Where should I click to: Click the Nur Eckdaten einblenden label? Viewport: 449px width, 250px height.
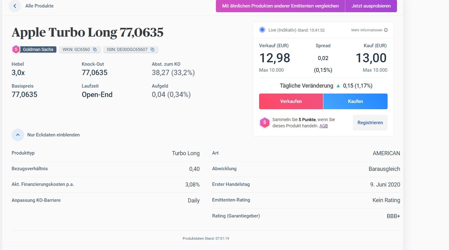click(x=54, y=135)
